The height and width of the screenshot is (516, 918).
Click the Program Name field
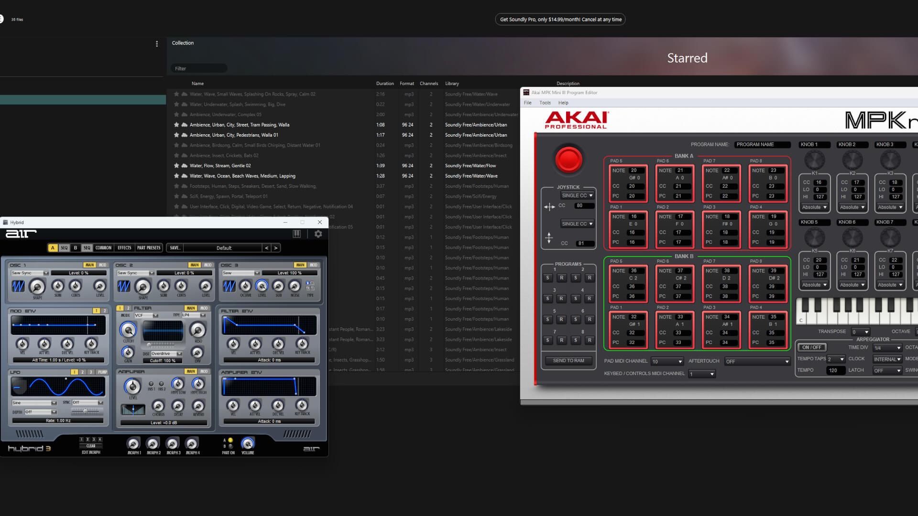point(763,144)
